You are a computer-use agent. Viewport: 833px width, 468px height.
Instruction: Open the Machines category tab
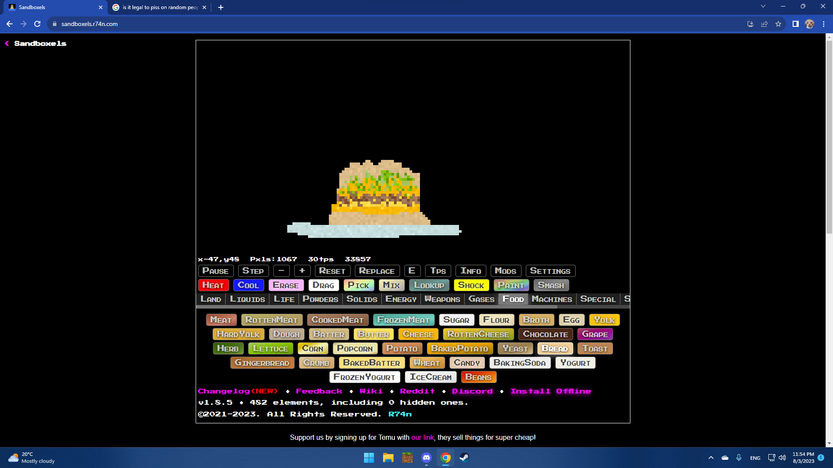pos(551,299)
